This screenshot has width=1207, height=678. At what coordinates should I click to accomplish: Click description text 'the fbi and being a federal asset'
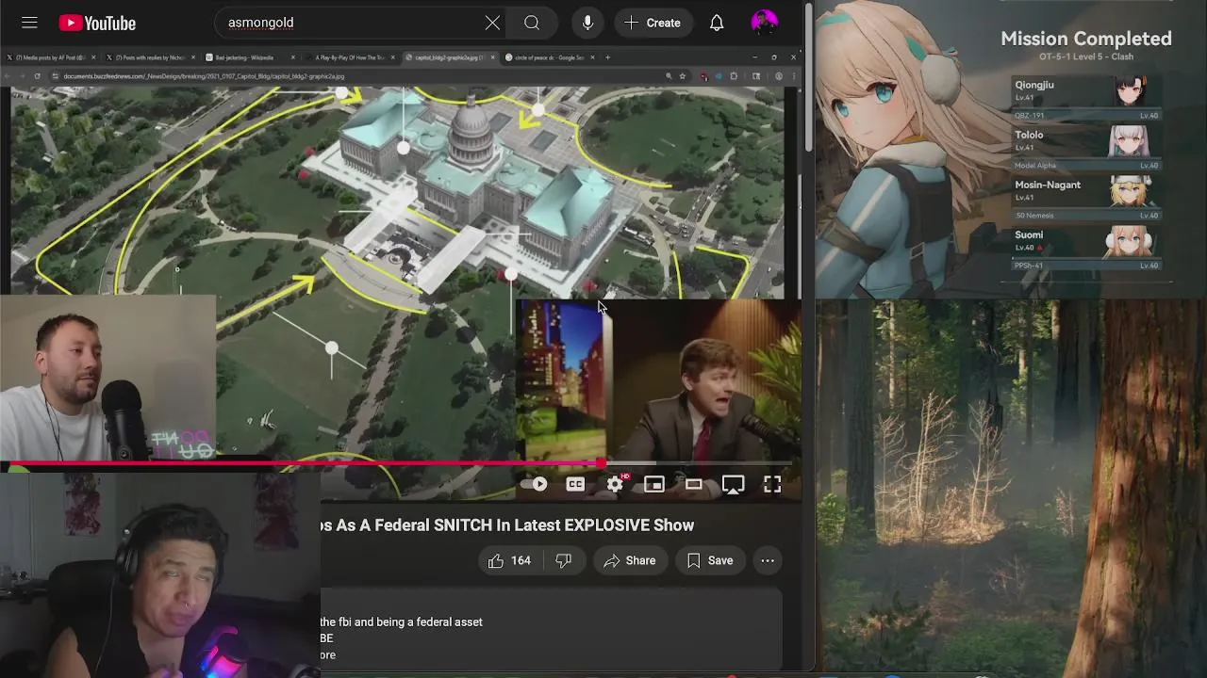coord(402,621)
